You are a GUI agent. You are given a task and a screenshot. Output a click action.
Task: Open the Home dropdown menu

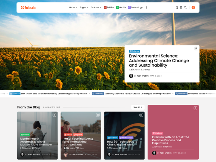click(x=73, y=8)
